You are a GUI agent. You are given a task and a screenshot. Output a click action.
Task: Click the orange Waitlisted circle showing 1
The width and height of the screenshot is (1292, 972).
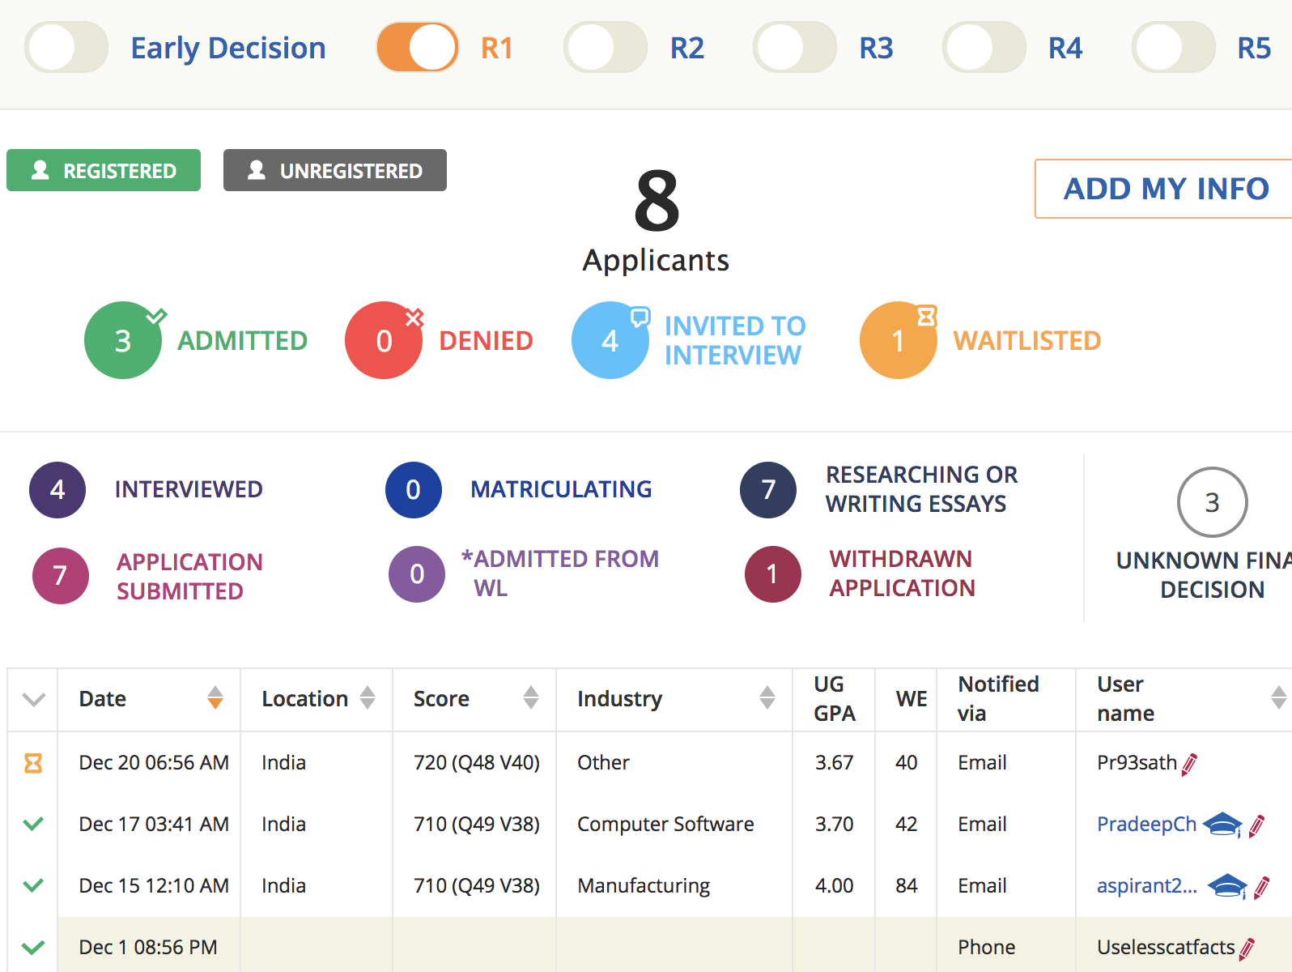898,340
